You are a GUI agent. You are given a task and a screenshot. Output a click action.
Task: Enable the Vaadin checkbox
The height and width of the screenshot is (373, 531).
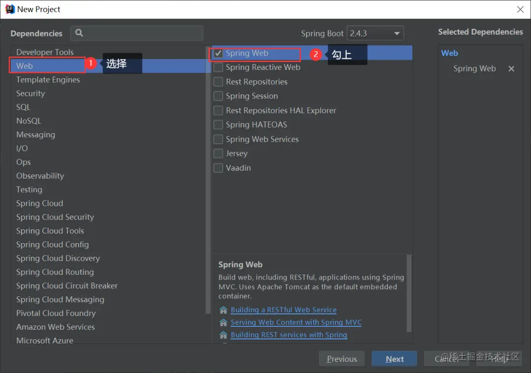point(218,168)
